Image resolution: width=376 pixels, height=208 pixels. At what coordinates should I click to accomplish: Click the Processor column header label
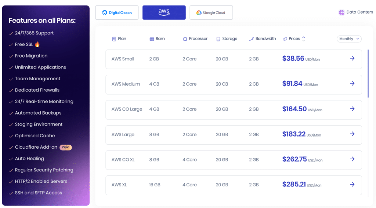[x=198, y=39]
